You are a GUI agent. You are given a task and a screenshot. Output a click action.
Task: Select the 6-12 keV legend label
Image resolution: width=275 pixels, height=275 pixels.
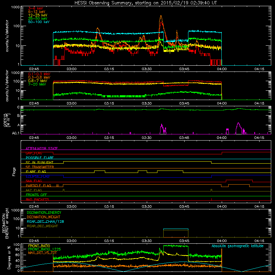(x=37, y=12)
